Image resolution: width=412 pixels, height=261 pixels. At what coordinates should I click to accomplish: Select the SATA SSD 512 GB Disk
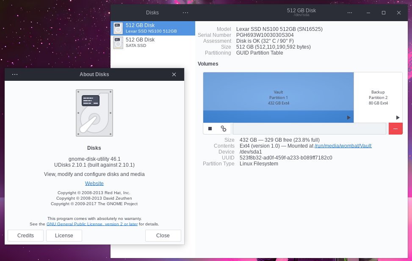point(153,43)
